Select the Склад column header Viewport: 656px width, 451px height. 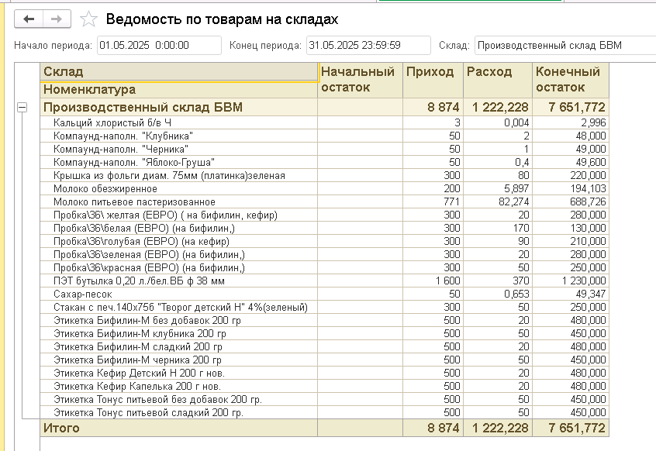pos(179,72)
